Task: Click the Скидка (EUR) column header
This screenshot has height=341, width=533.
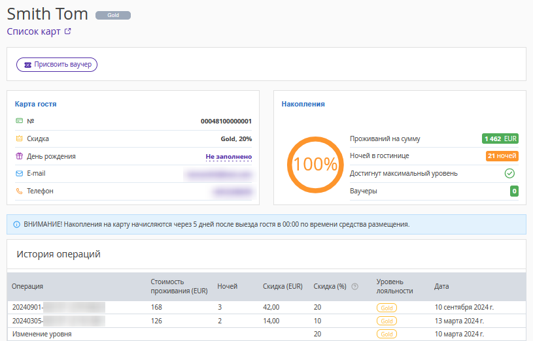Action: (x=283, y=286)
